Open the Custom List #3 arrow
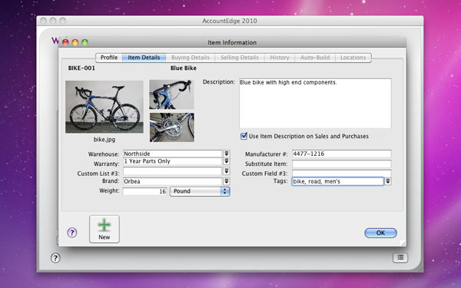Viewport: 461px width, 288px height. pos(227,171)
